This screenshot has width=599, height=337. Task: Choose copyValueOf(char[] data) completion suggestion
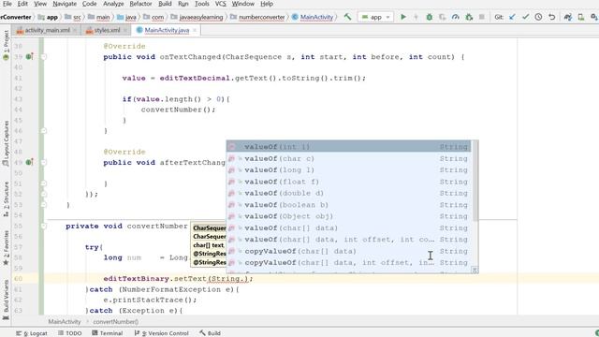pyautogui.click(x=349, y=251)
